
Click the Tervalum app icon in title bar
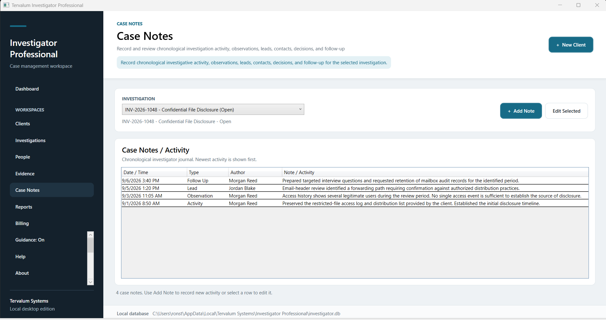pyautogui.click(x=6, y=5)
